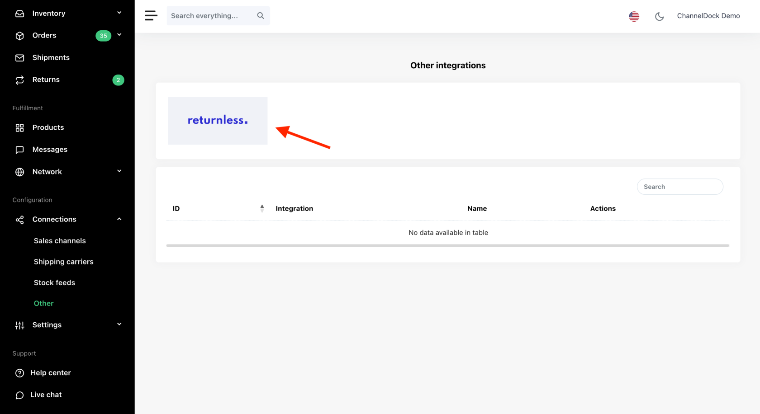Open Sales channels under Connections
Viewport: 760px width, 414px height.
(x=60, y=241)
